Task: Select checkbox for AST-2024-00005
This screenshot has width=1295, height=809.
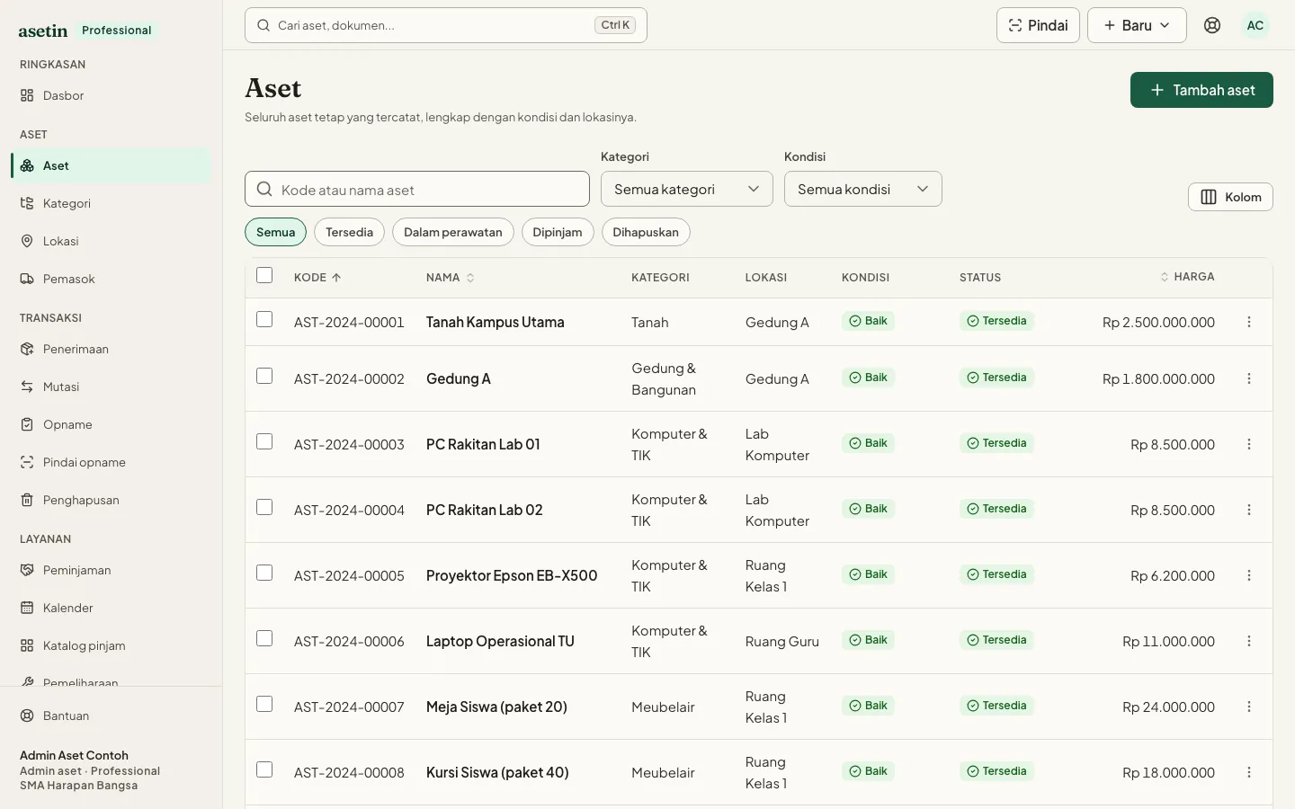Action: (264, 573)
